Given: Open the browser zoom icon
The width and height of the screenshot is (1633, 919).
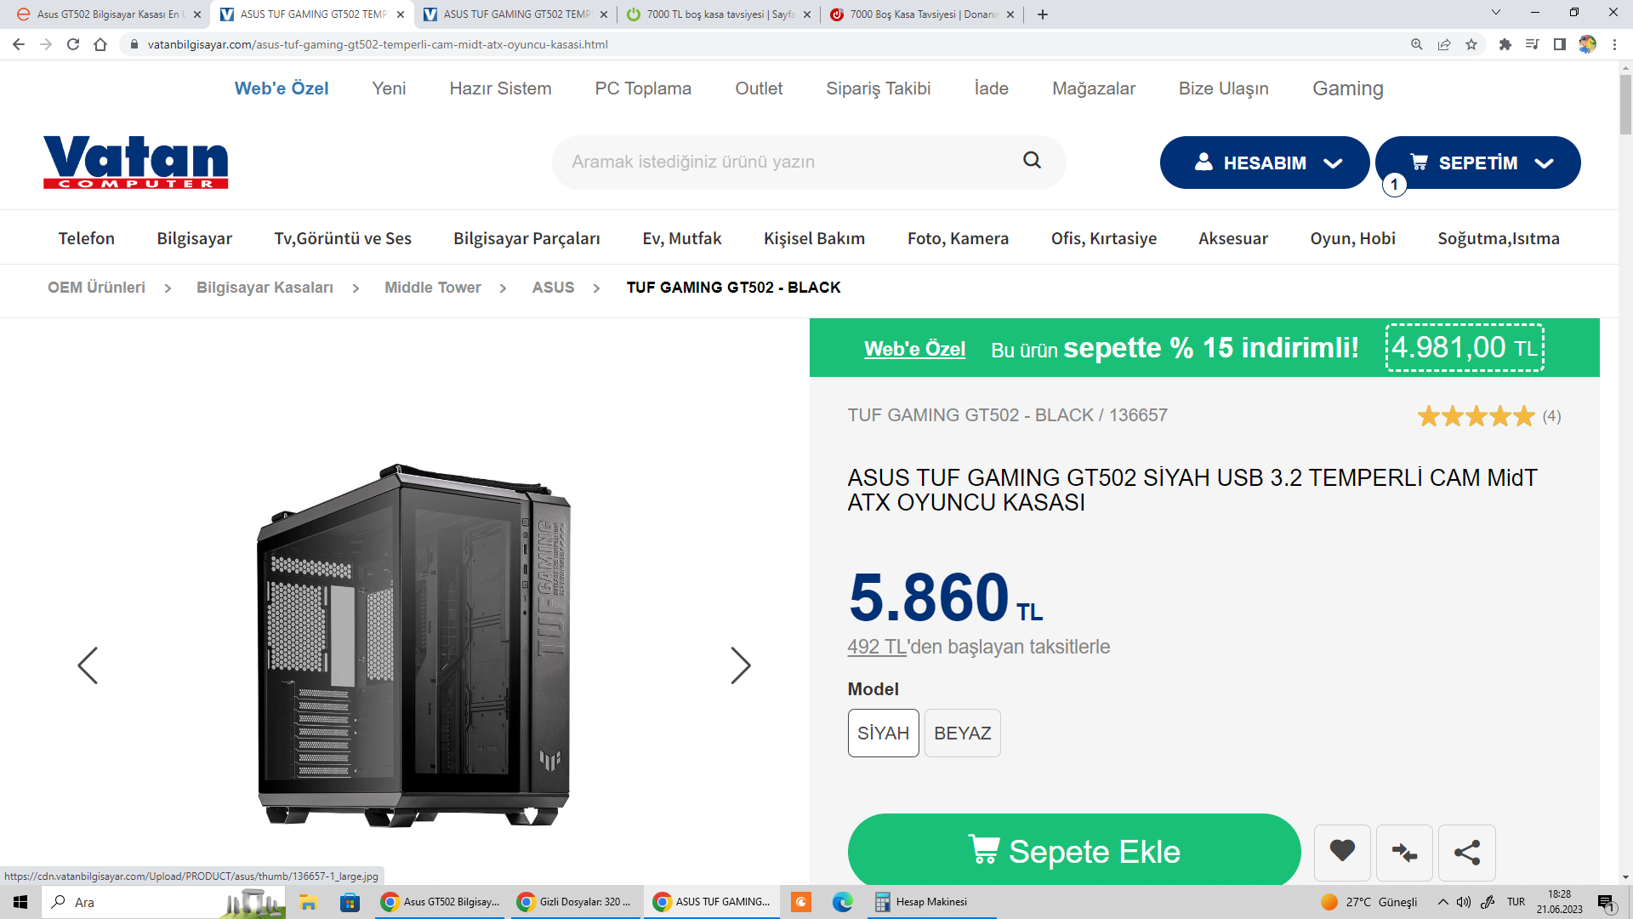Looking at the screenshot, I should tap(1417, 44).
